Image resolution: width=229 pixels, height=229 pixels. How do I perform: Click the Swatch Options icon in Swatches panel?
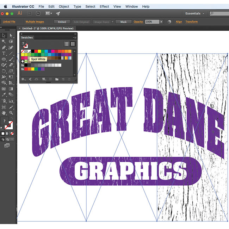50,79
